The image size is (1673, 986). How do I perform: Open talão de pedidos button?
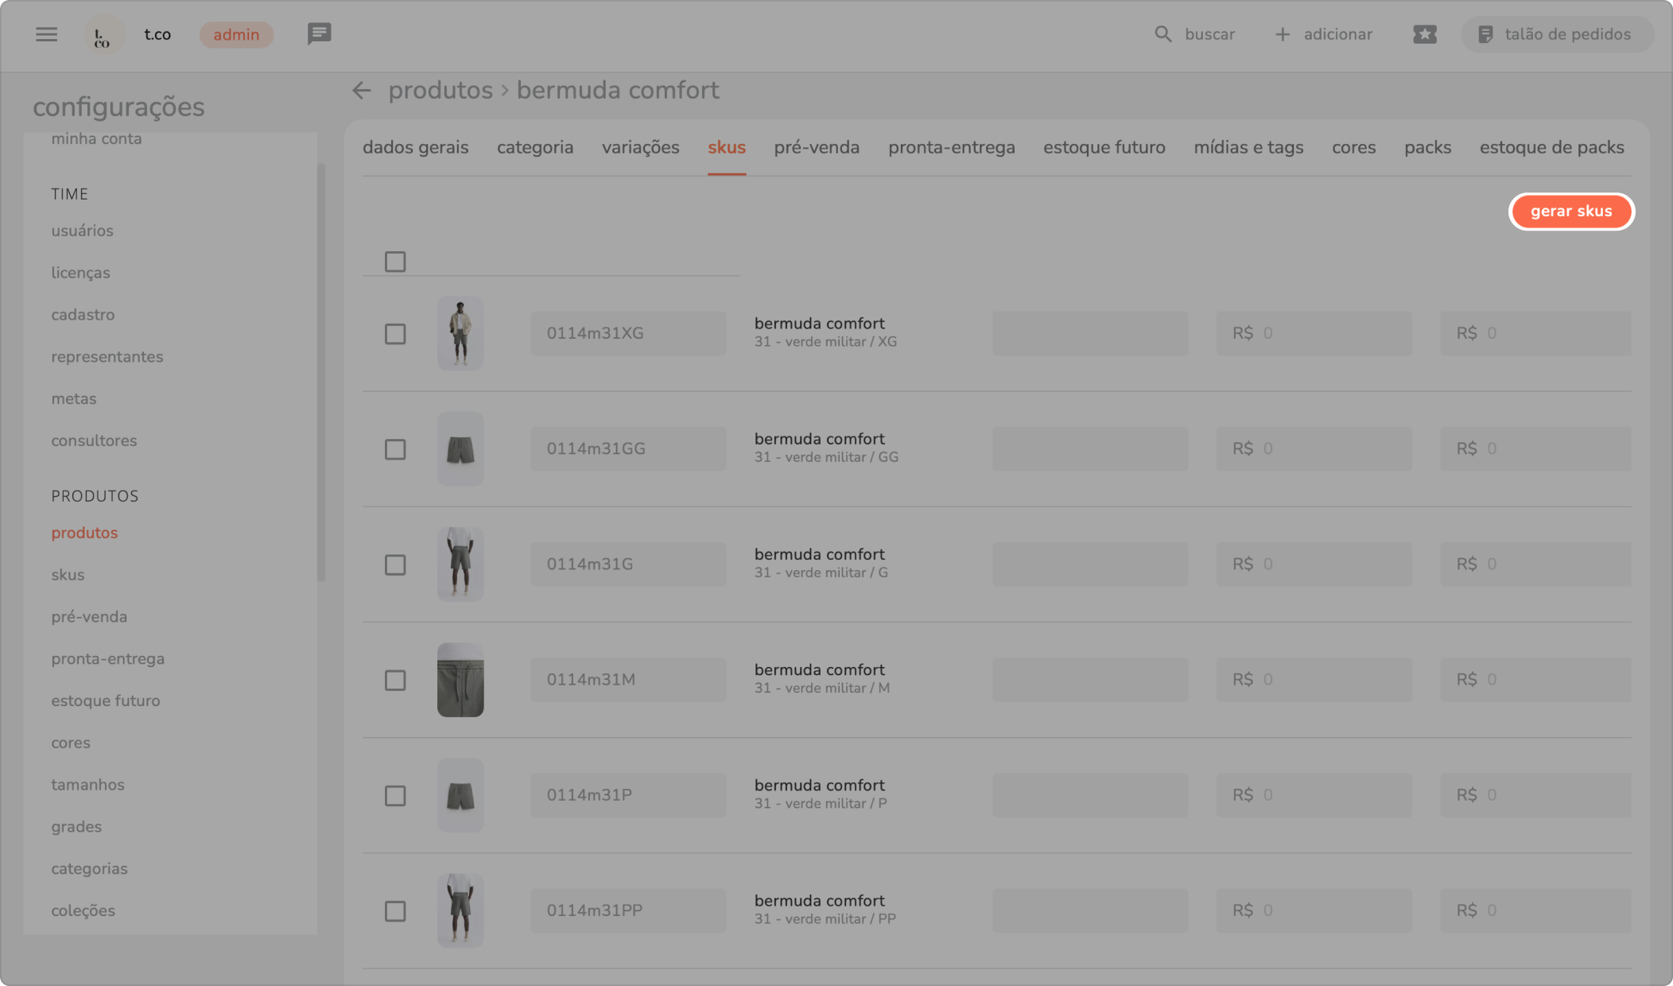[x=1556, y=34]
